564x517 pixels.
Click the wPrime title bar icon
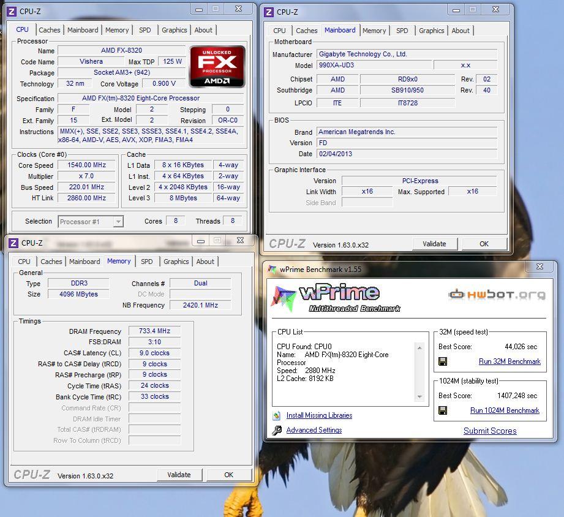click(x=273, y=269)
